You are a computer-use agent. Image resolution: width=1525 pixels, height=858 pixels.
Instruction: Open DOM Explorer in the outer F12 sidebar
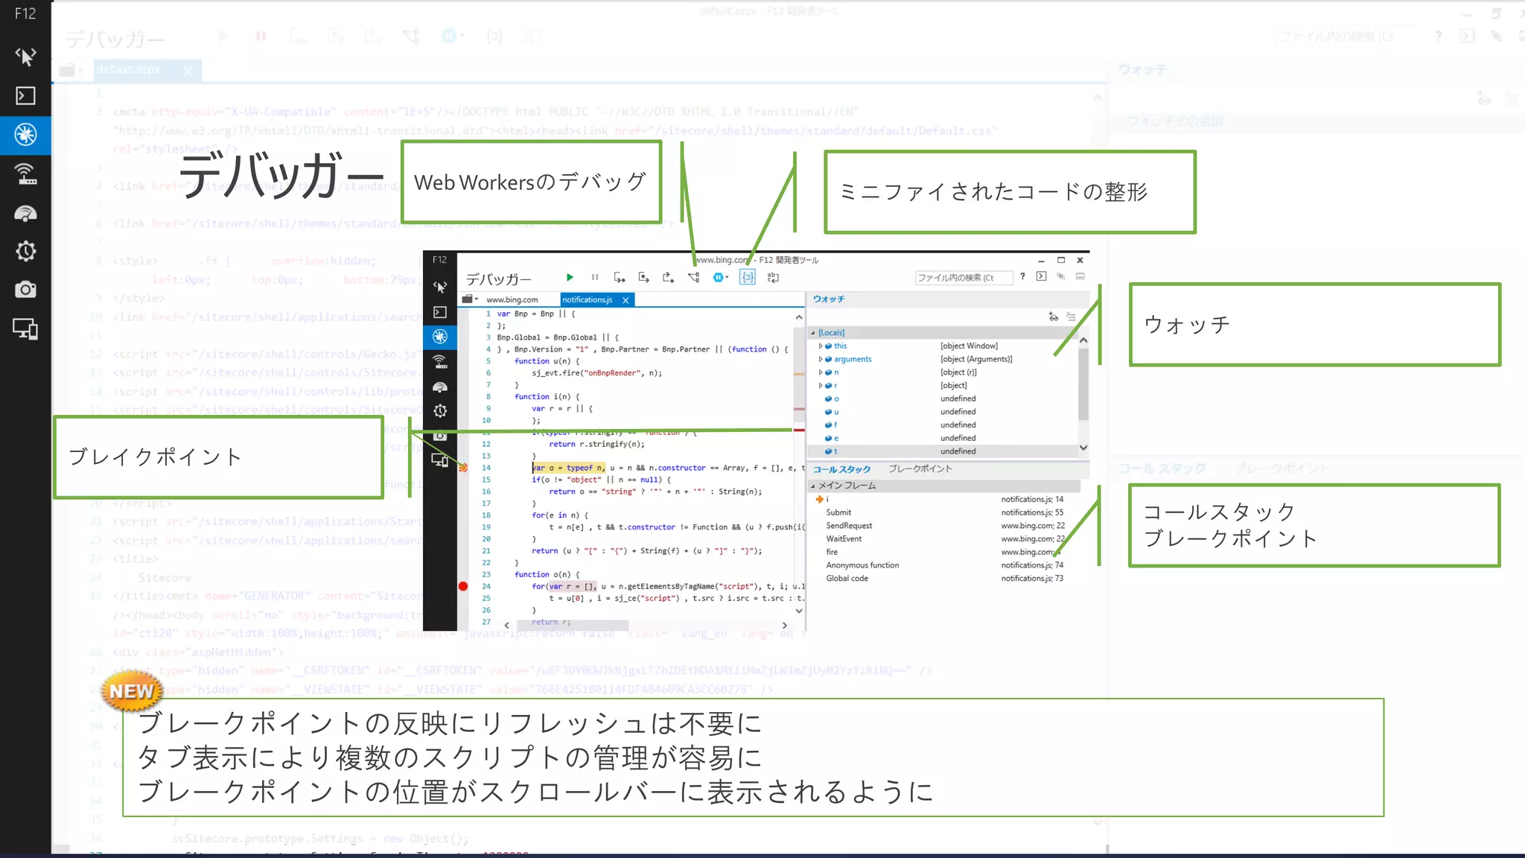click(x=25, y=57)
